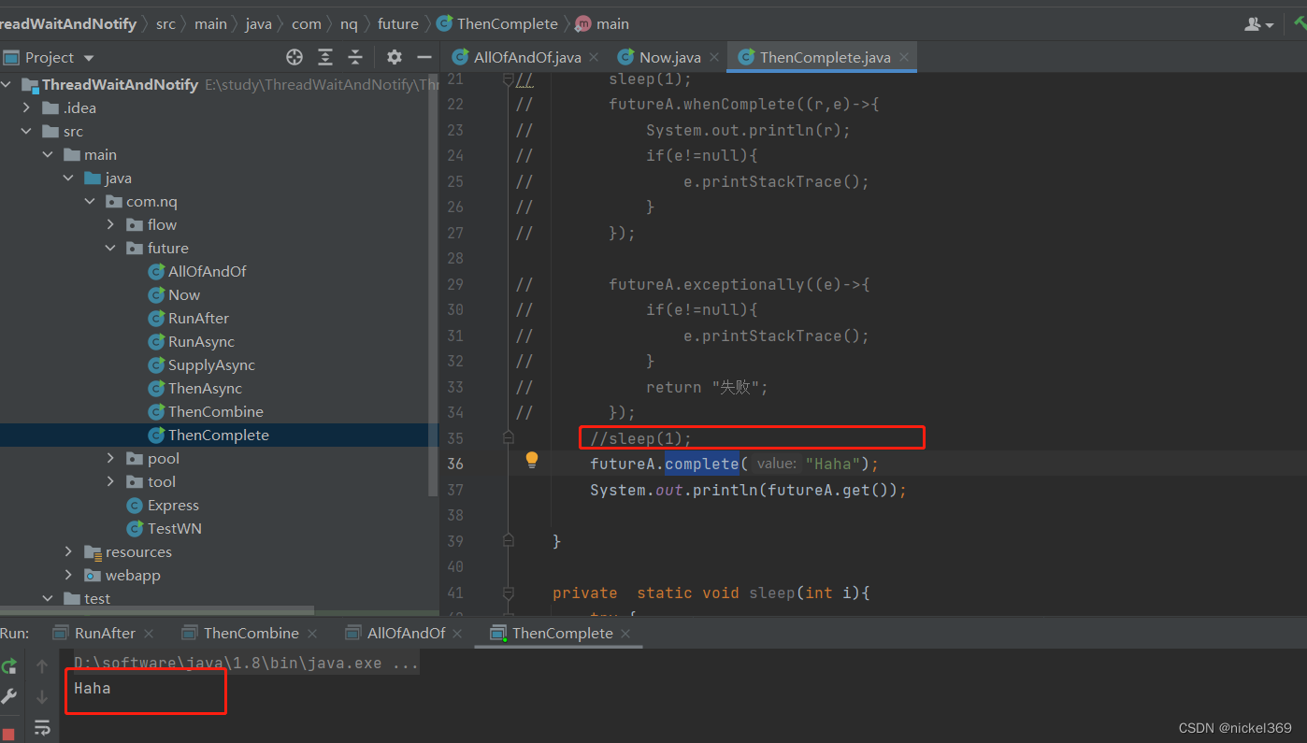This screenshot has height=743, width=1307.
Task: Expand the .idea folder
Action: click(27, 108)
